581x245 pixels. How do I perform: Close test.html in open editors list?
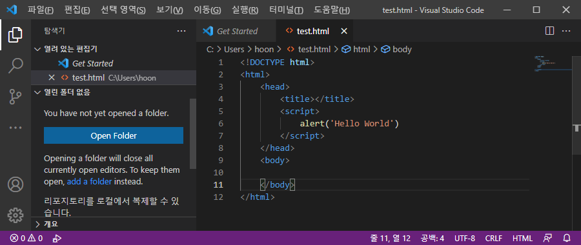(x=52, y=77)
